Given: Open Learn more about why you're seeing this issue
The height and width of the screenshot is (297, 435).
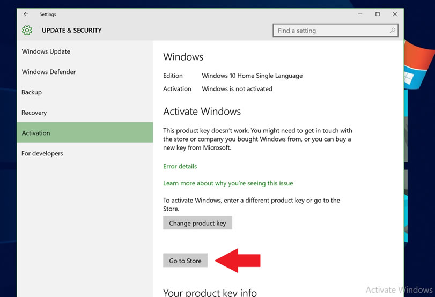Looking at the screenshot, I should (x=228, y=183).
